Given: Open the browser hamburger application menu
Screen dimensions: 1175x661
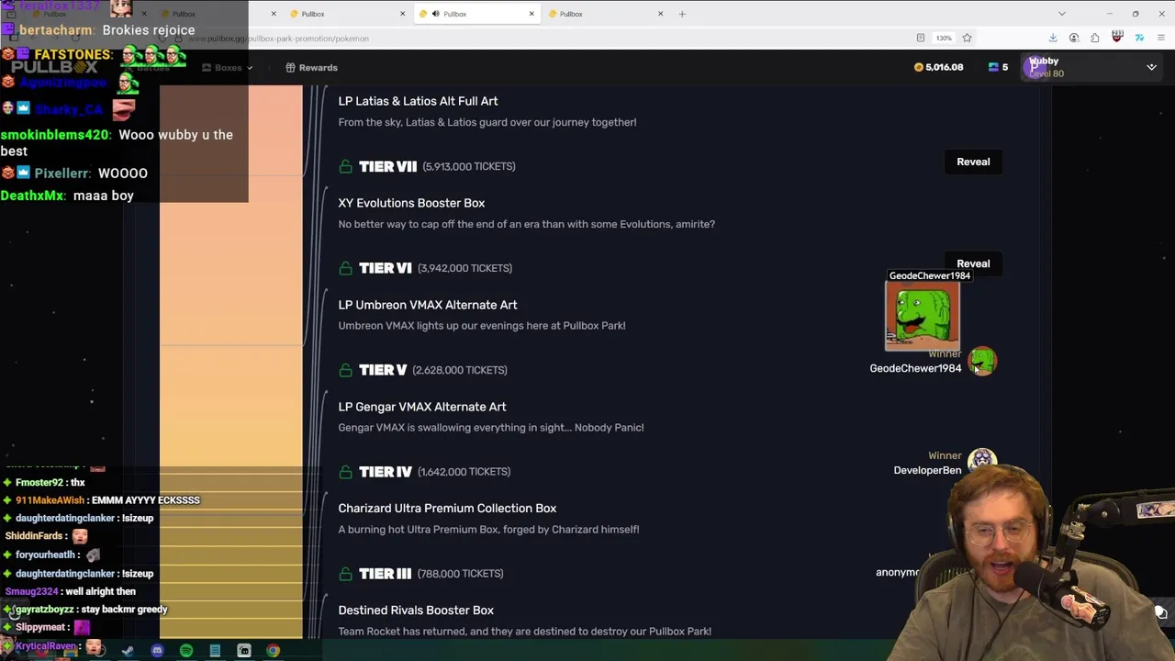Looking at the screenshot, I should 1161,38.
